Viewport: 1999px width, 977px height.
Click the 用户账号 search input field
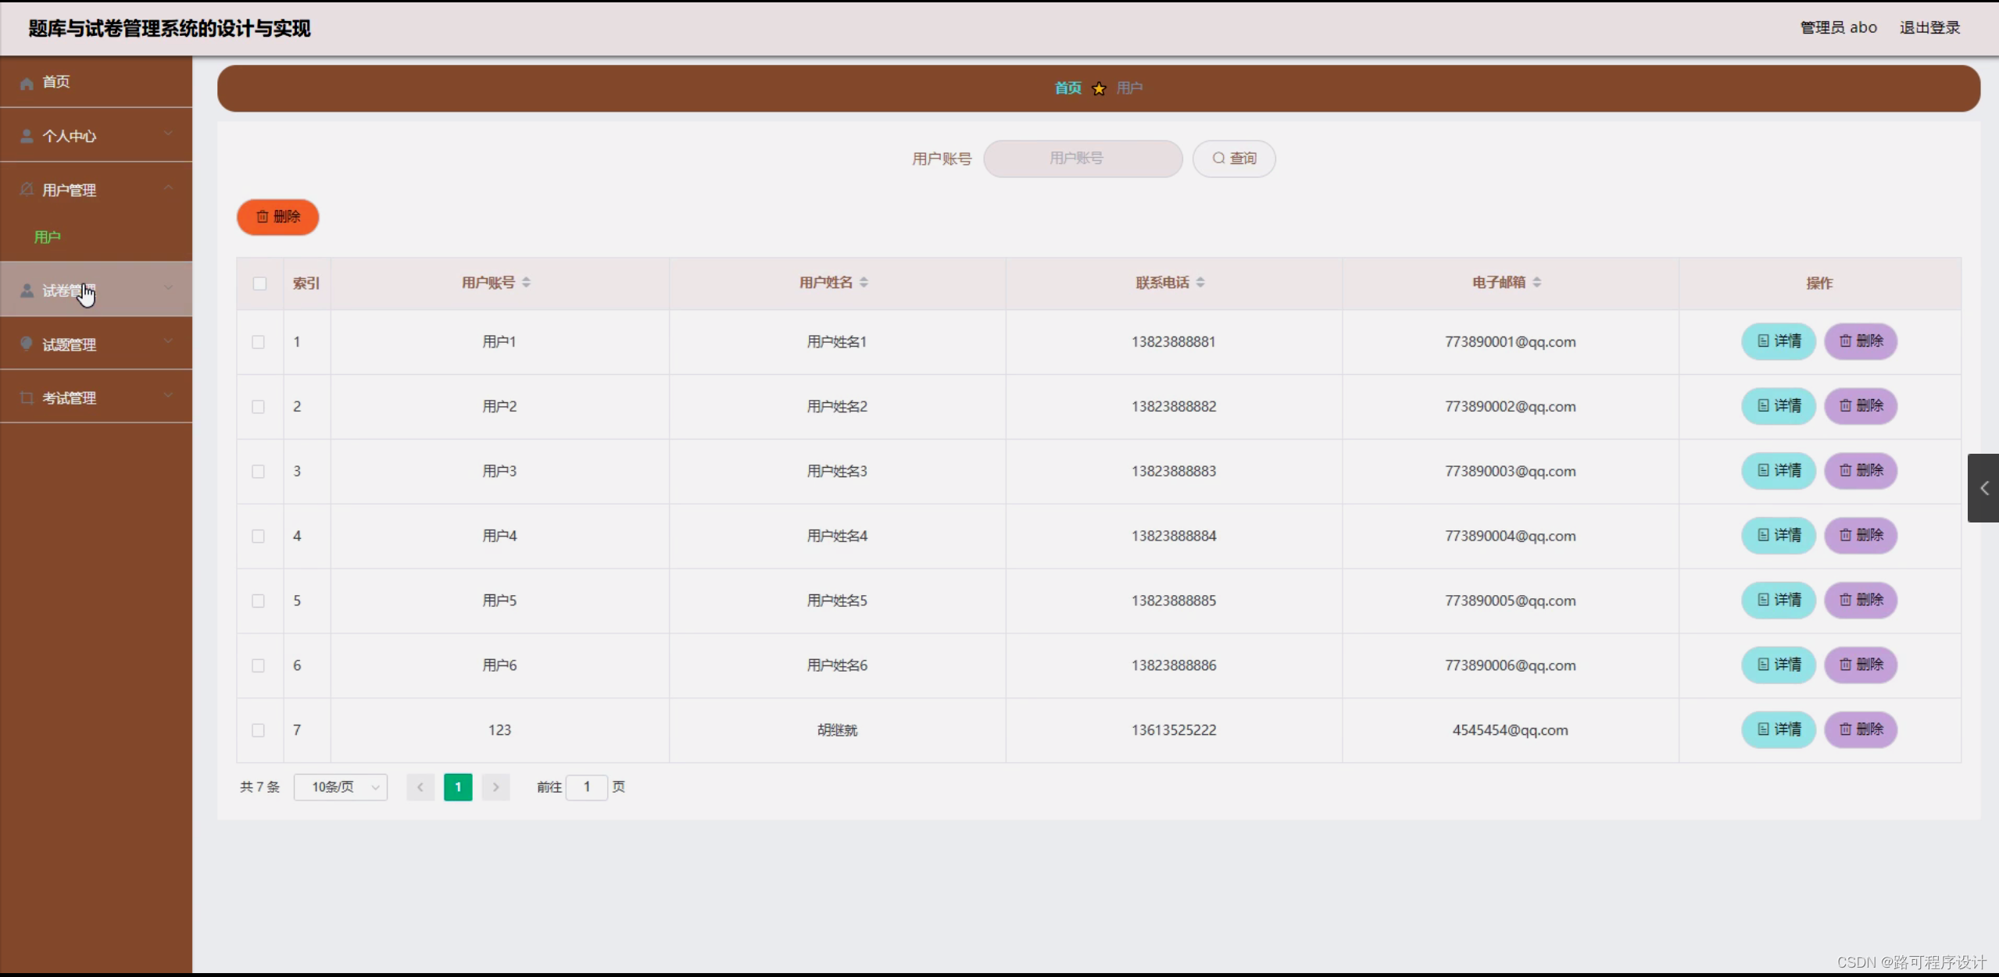1082,159
